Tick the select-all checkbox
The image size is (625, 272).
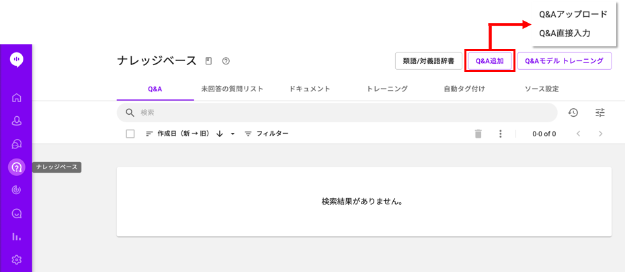click(x=130, y=134)
